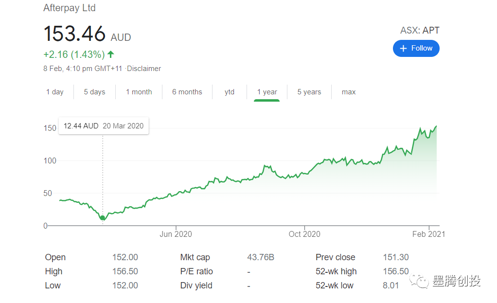
Task: Click the +2.16 (1.43%) change text
Action: pyautogui.click(x=74, y=54)
